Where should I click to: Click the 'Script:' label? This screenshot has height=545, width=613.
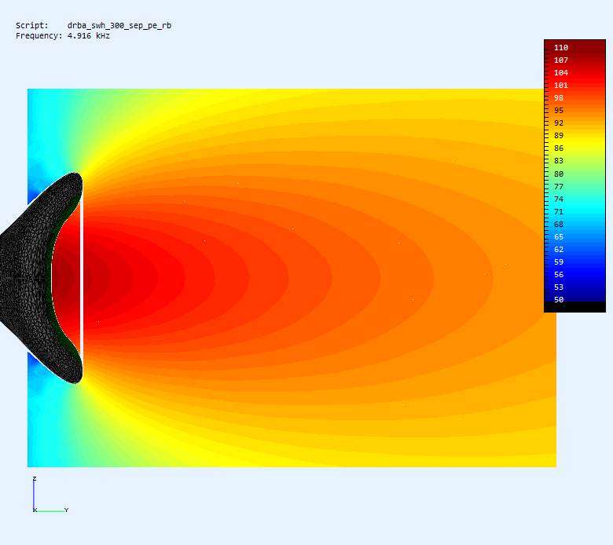click(x=32, y=25)
